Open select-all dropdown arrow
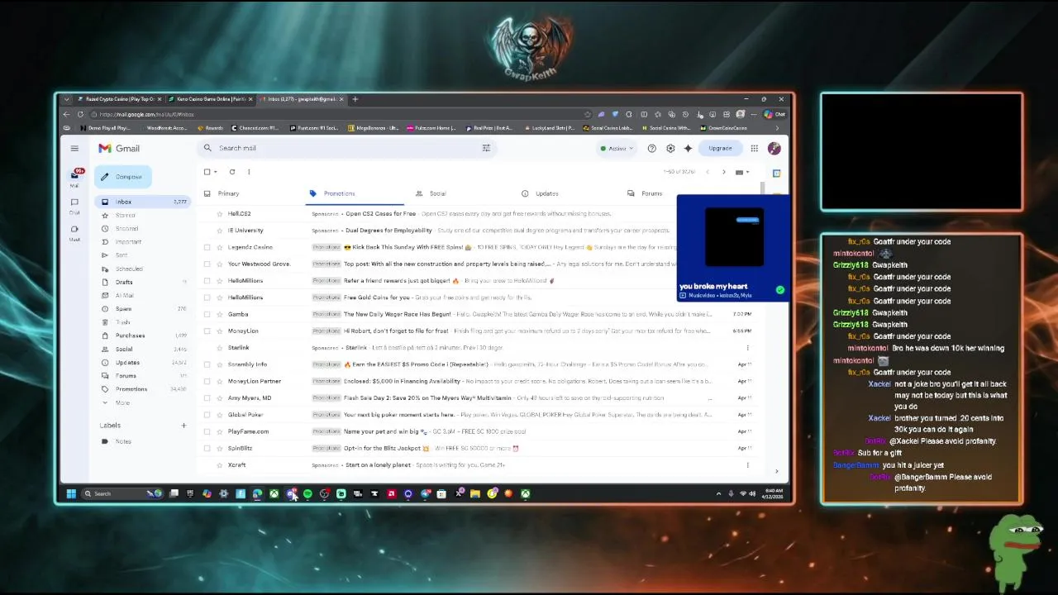Viewport: 1058px width, 595px height. point(216,172)
